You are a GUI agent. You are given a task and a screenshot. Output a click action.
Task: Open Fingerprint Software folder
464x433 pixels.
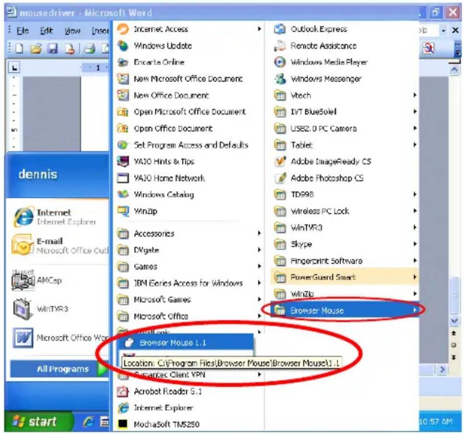[344, 260]
